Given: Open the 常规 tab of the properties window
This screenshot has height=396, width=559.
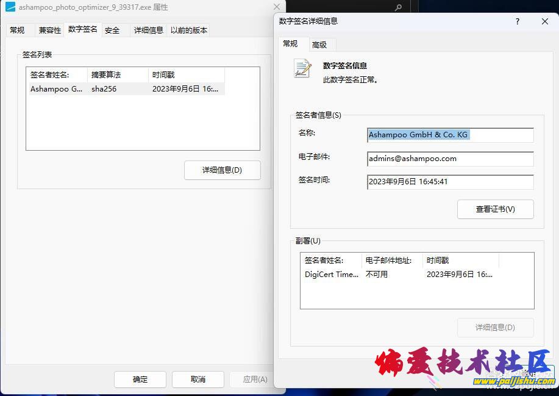Looking at the screenshot, I should tap(17, 30).
